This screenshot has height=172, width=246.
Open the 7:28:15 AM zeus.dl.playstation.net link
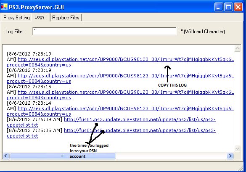(x=126, y=92)
